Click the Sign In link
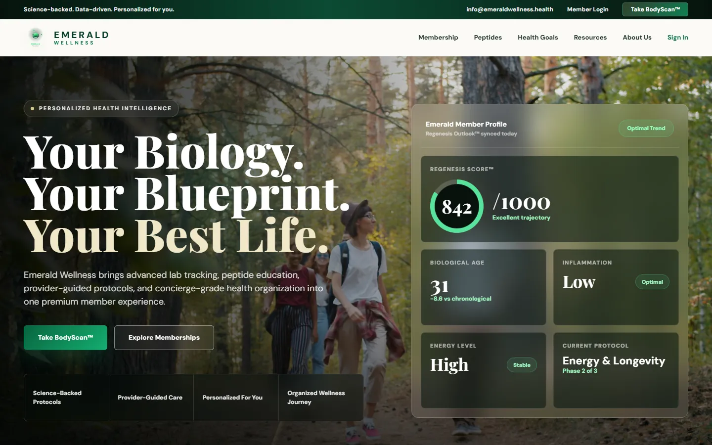Screen dimensions: 712x445 [x=677, y=38]
